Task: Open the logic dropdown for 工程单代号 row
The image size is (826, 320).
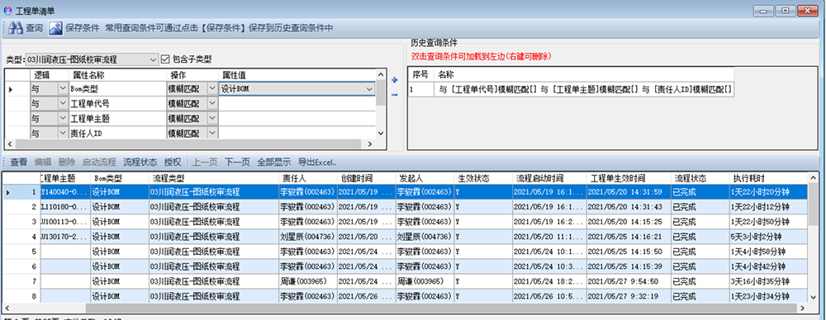Action: click(64, 104)
